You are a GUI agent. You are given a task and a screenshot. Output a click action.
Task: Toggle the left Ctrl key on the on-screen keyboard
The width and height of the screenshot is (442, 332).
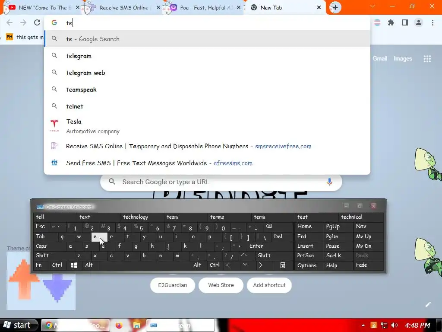[x=57, y=265]
